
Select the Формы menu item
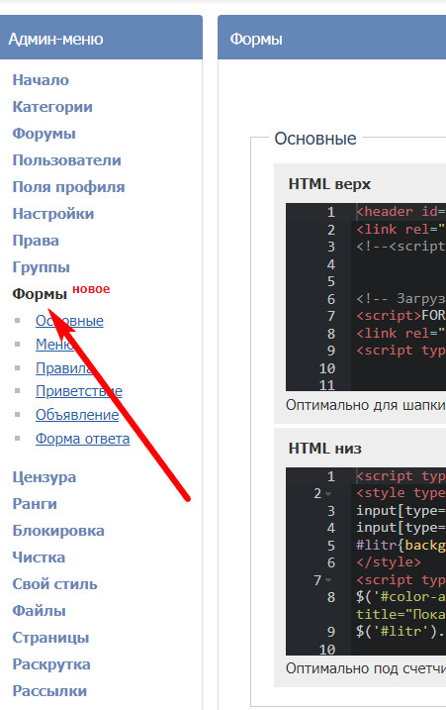point(40,294)
